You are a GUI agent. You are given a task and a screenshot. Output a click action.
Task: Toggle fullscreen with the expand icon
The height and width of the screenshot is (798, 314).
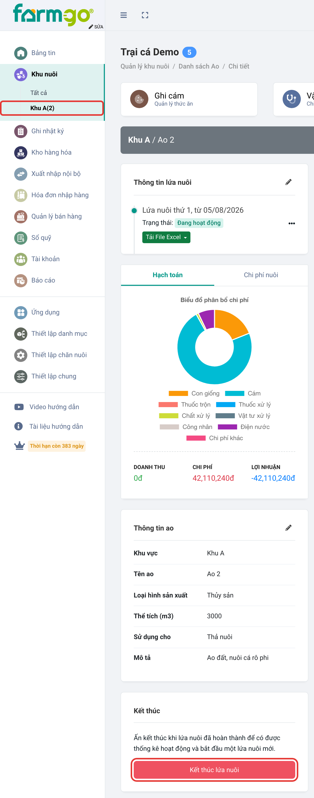pos(145,15)
